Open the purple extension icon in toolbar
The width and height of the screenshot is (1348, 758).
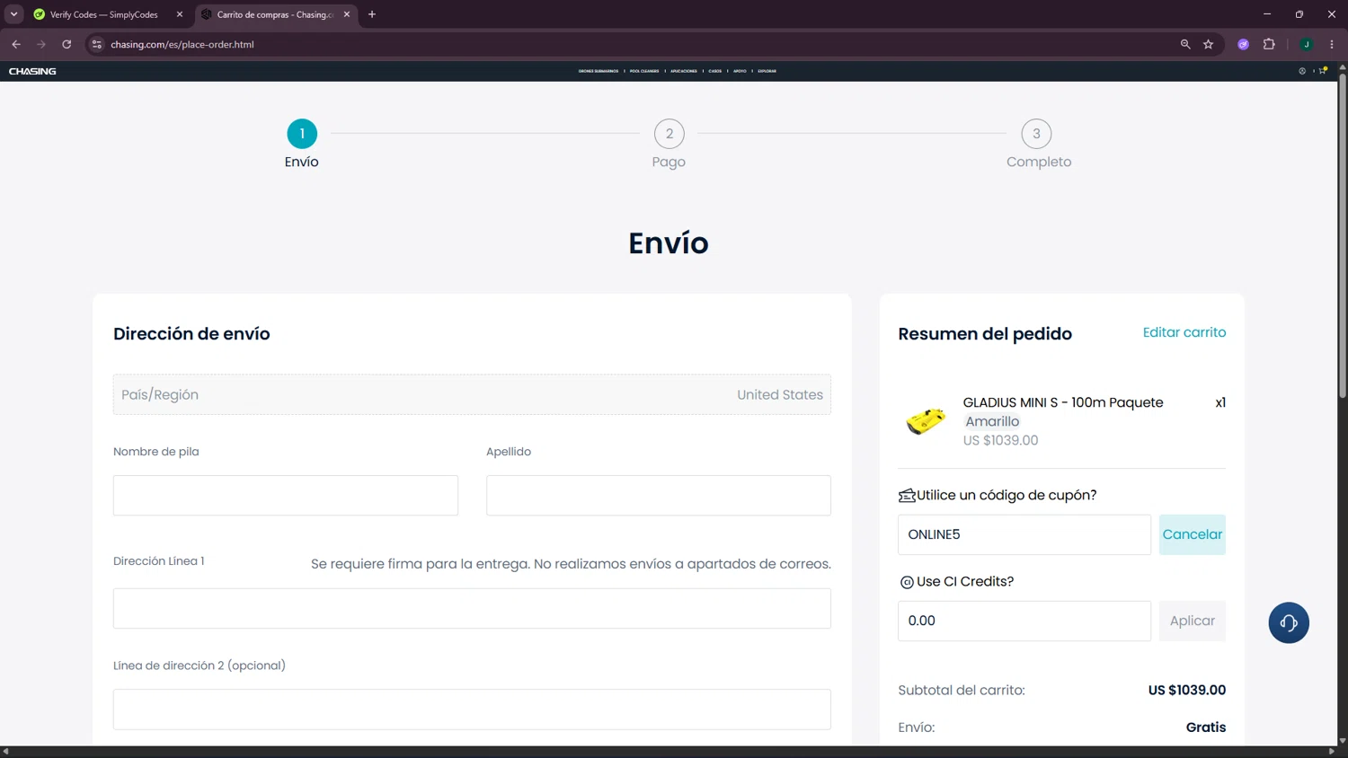[x=1244, y=44]
